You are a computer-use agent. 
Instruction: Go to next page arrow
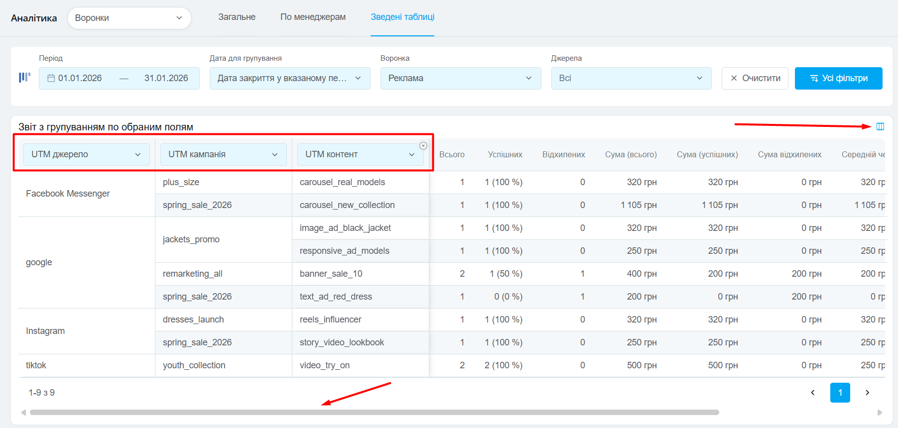coord(867,393)
